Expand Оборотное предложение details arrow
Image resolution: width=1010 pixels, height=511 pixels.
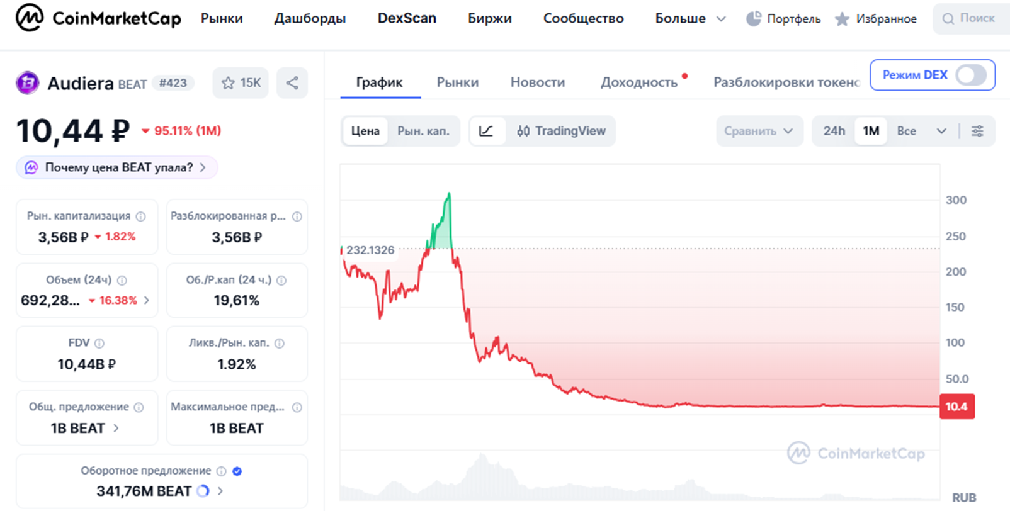pyautogui.click(x=220, y=491)
